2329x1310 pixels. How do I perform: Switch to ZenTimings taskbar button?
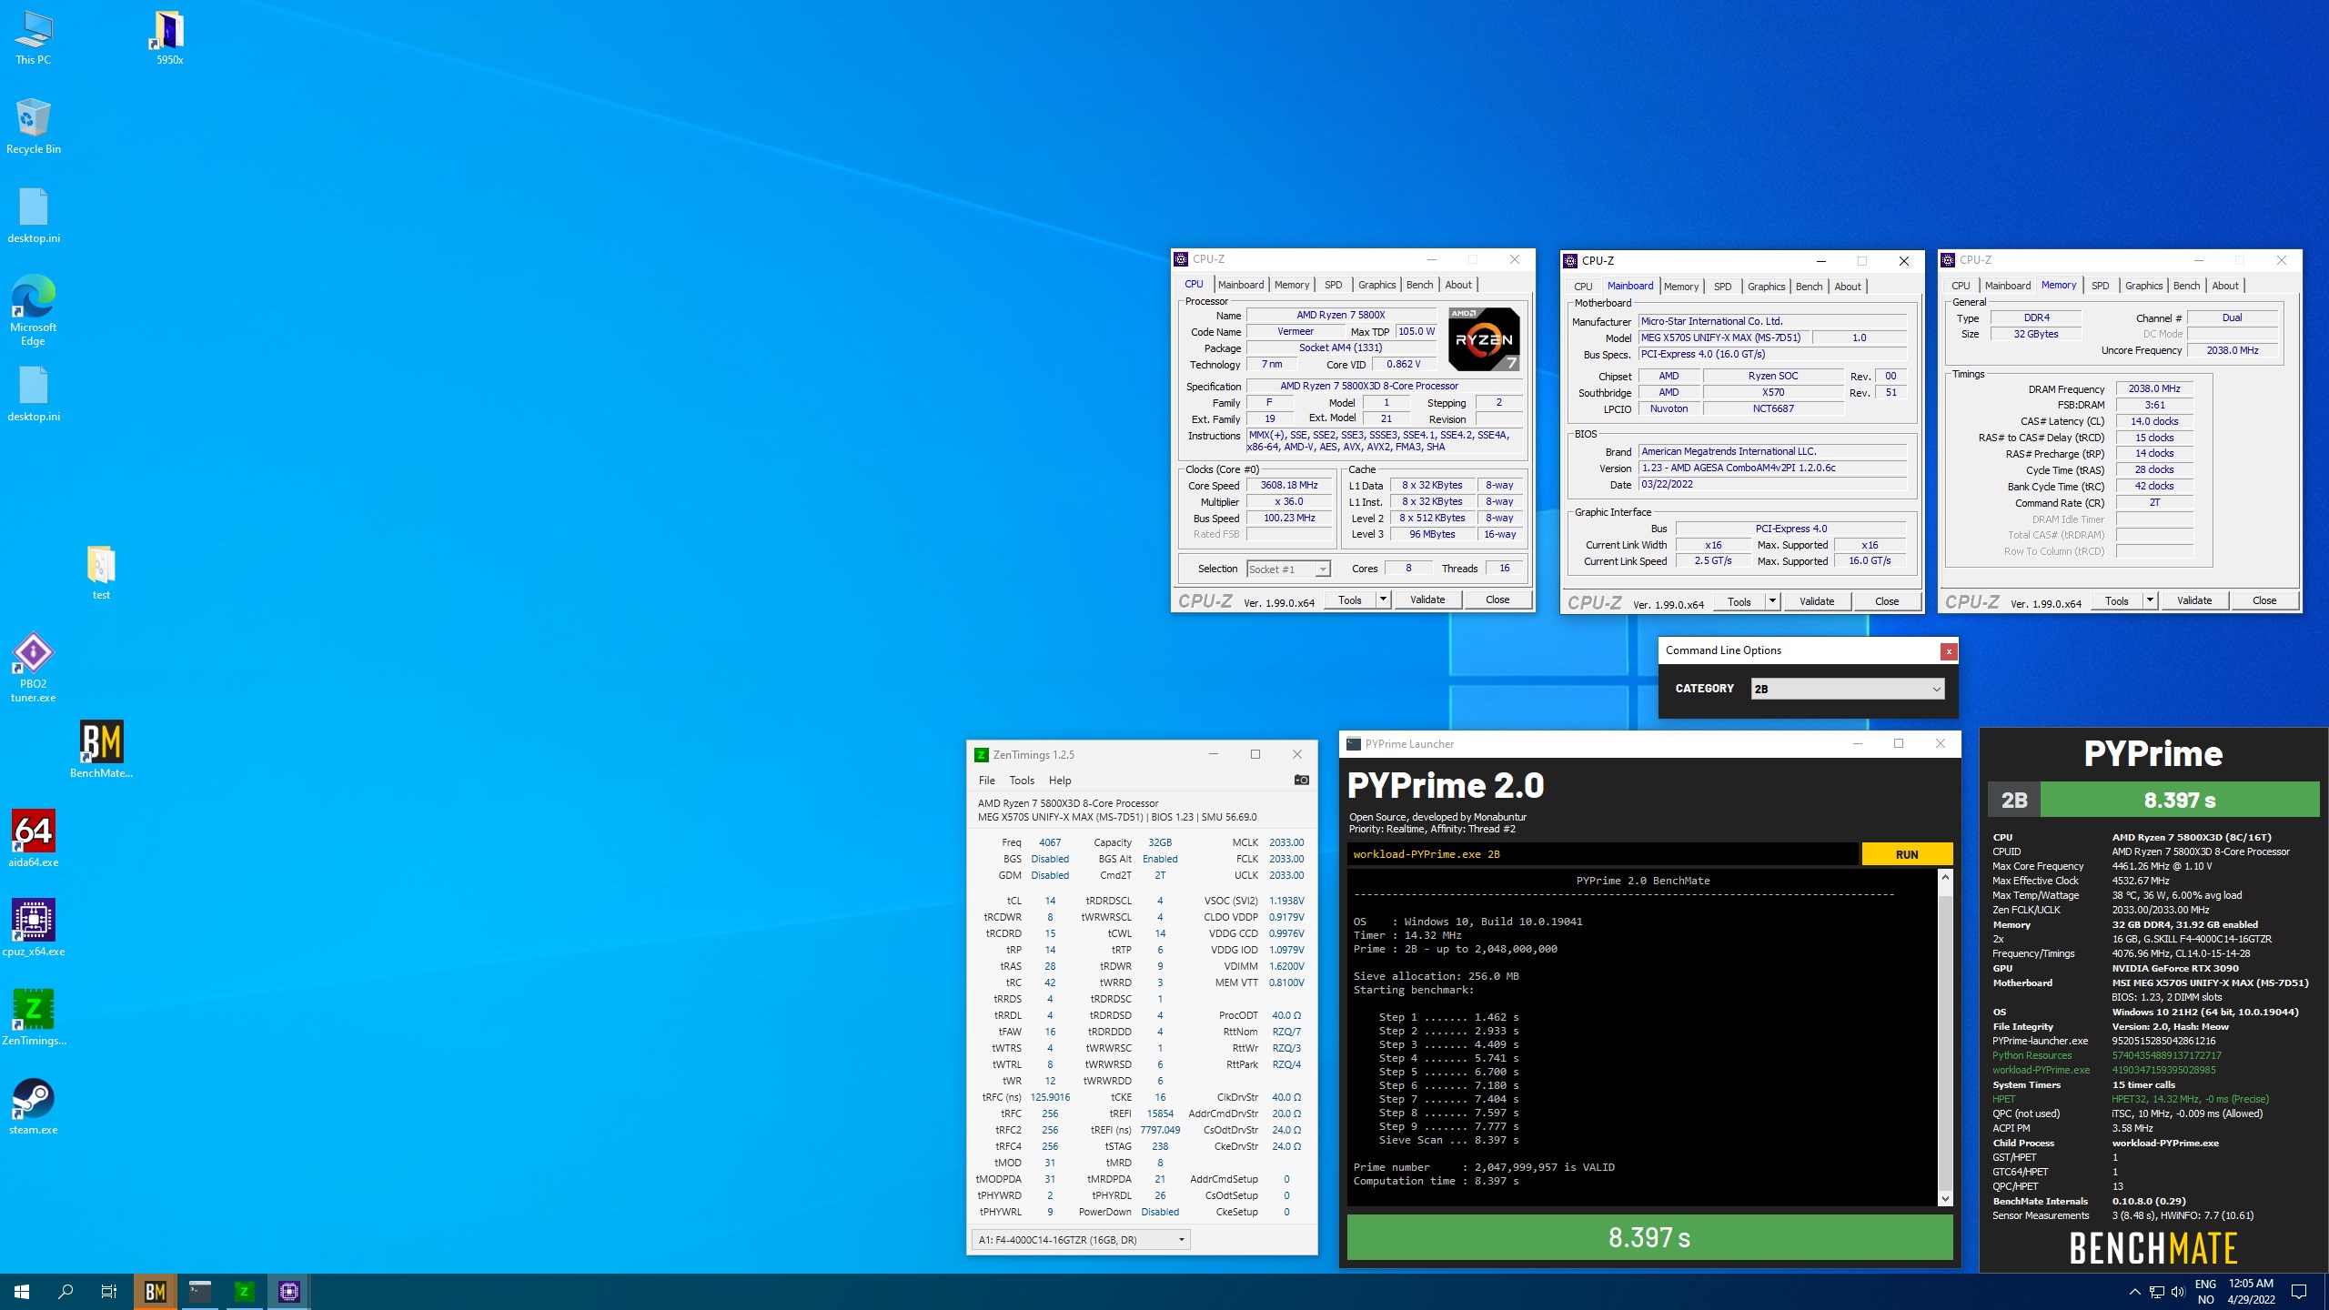click(x=244, y=1291)
